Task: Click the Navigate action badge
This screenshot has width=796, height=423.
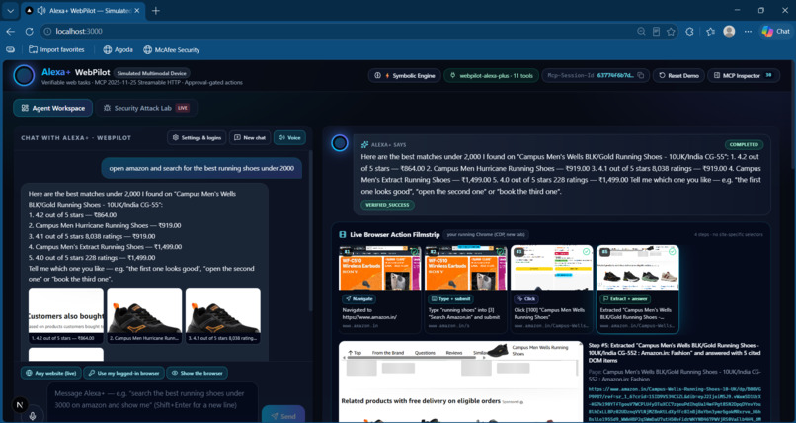Action: point(358,299)
